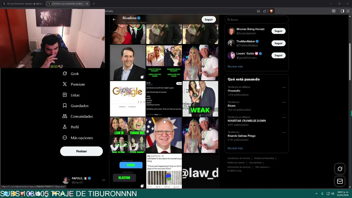
Task: Open the options menu for Rivers trend
Action: point(284,102)
